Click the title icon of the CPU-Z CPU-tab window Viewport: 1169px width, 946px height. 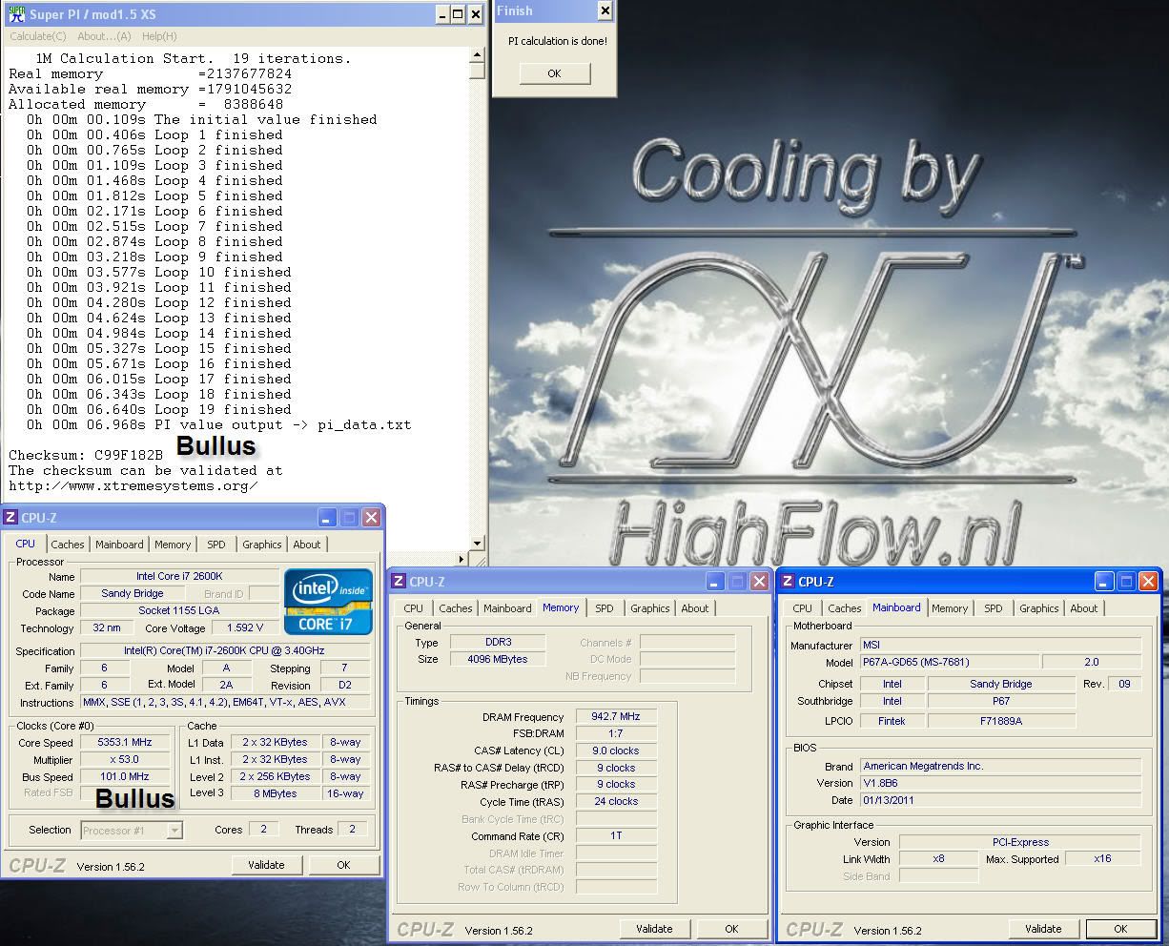[x=10, y=518]
